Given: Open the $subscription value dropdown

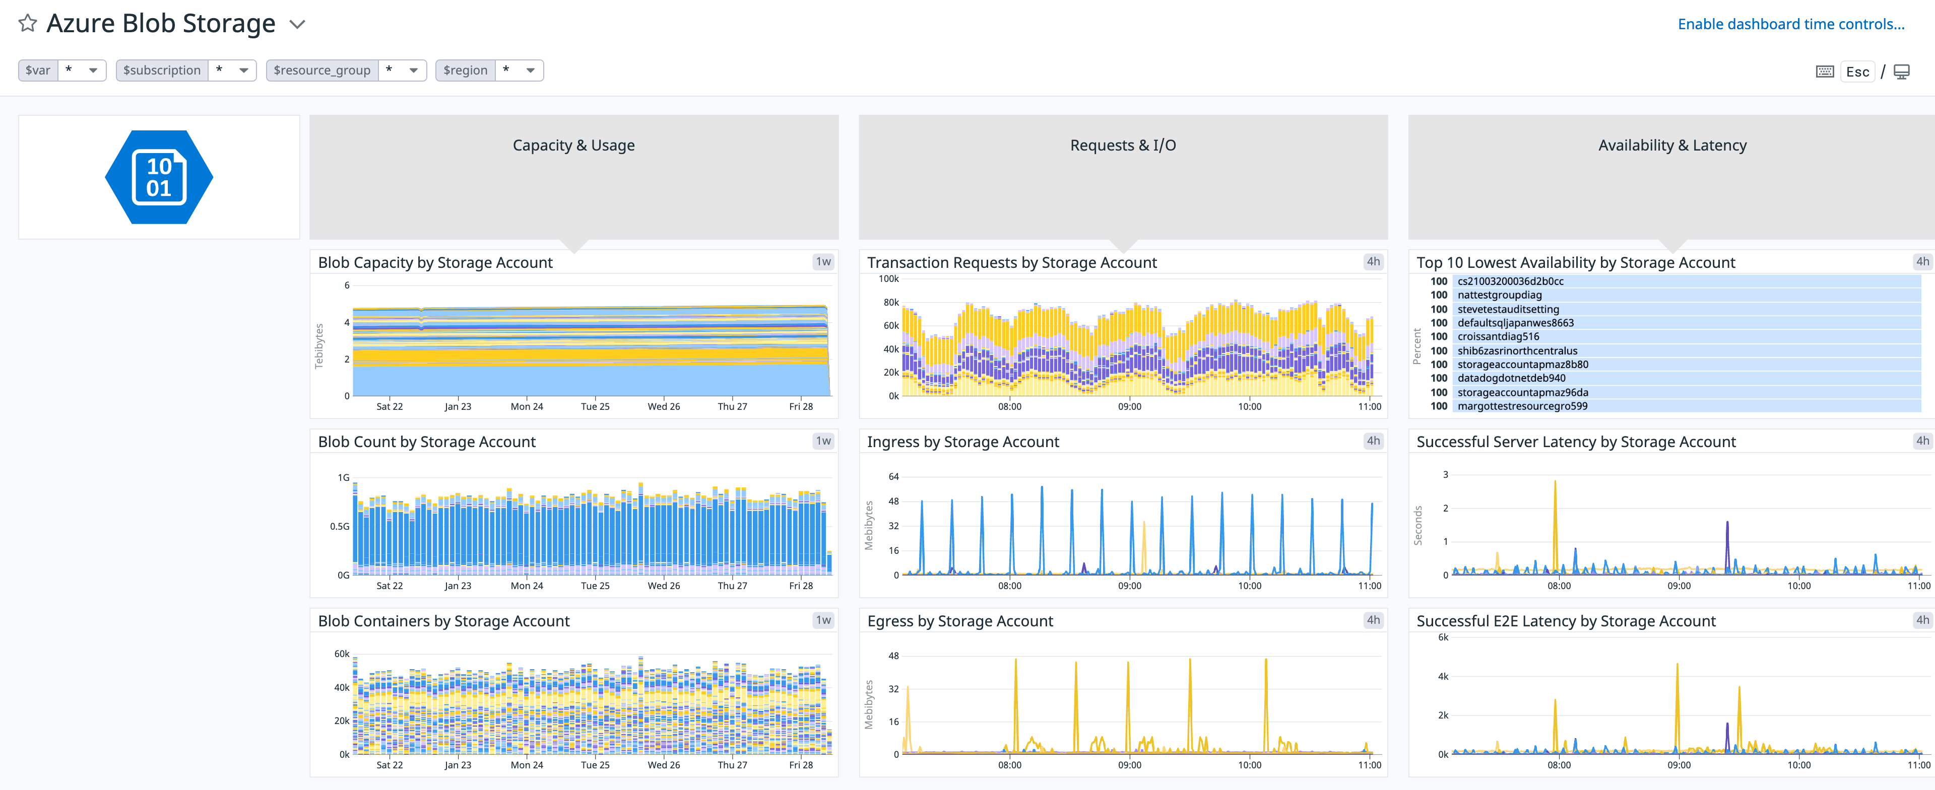Looking at the screenshot, I should [231, 70].
